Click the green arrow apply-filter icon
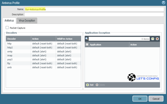 tap(153, 39)
